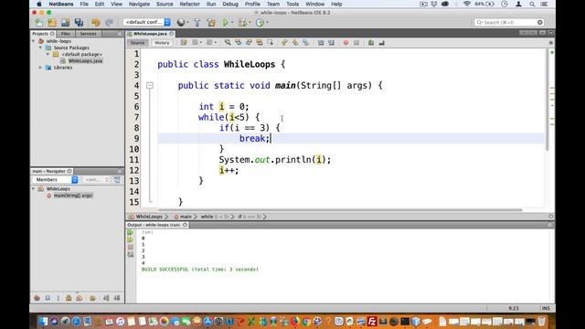Click the globe browser icon in main toolbar

tap(181, 22)
